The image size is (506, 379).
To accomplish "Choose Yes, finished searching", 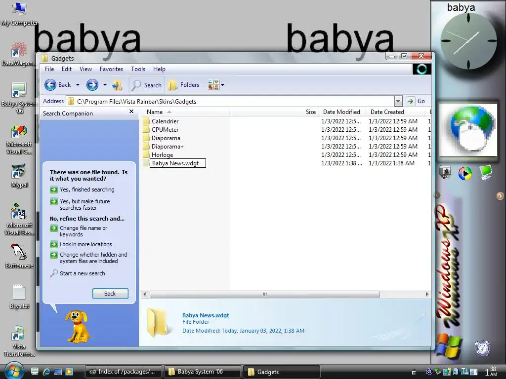I will 83,189.
